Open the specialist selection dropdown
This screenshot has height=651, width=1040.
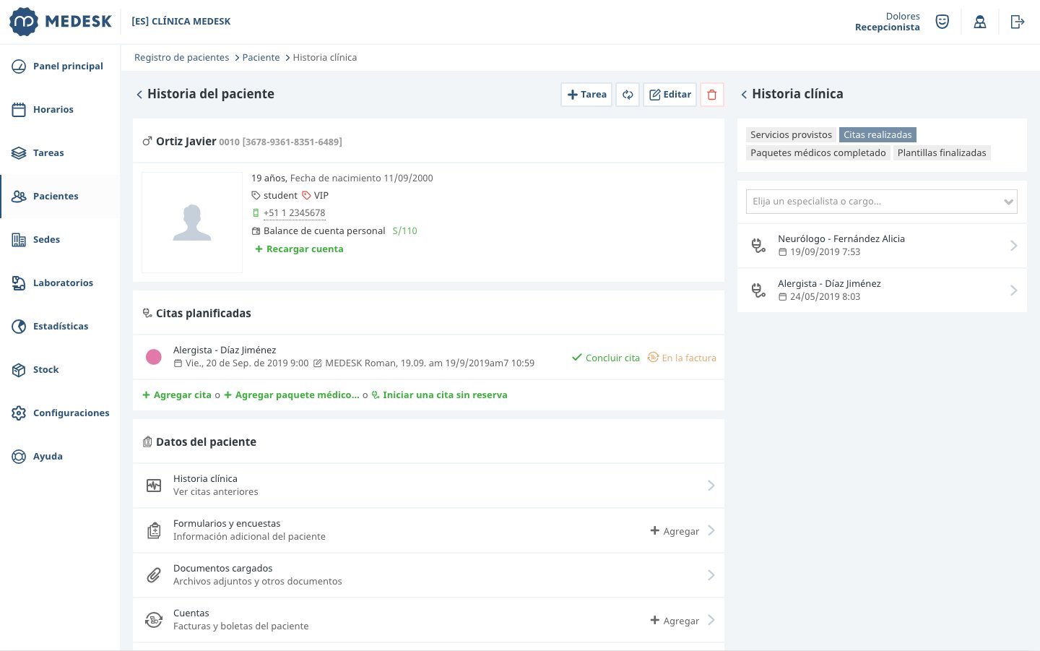click(x=881, y=202)
